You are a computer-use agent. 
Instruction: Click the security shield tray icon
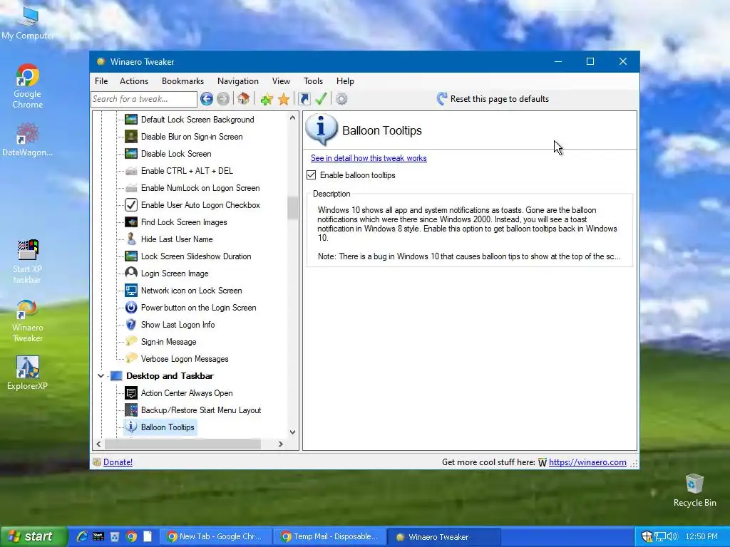tap(647, 536)
